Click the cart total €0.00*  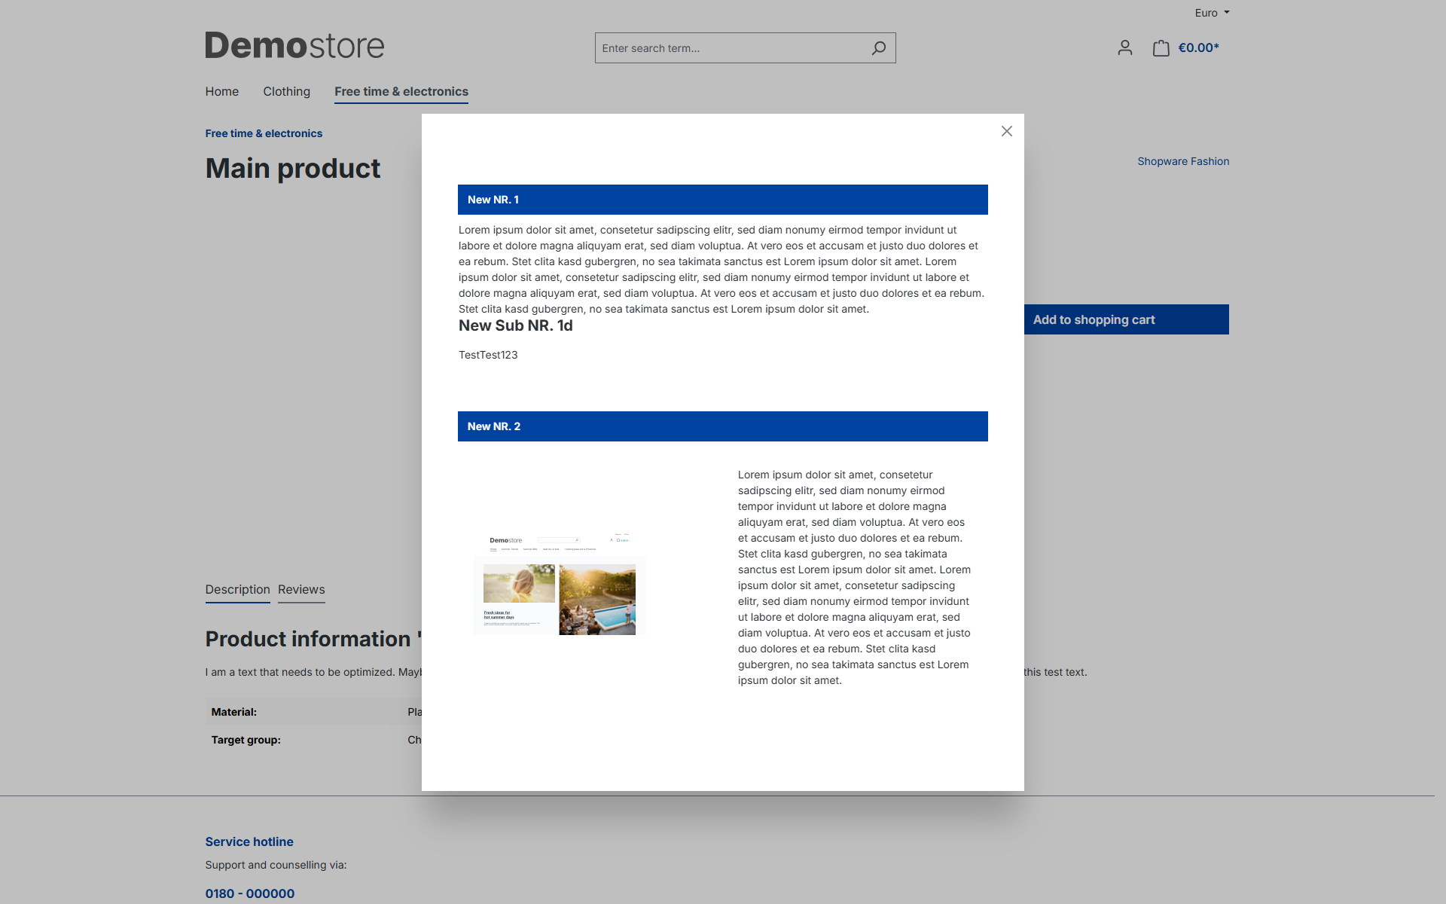tap(1199, 48)
